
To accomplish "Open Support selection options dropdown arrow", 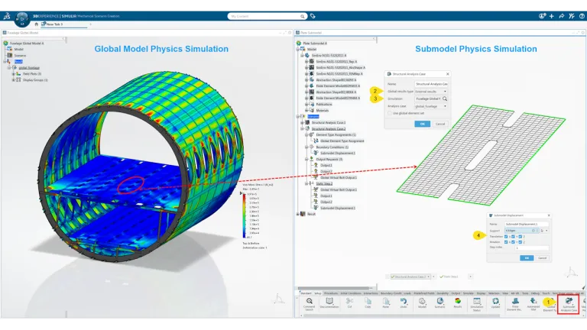I will (547, 231).
